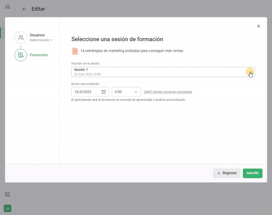Click the JA user avatar
This screenshot has width=272, height=215.
coord(8,208)
